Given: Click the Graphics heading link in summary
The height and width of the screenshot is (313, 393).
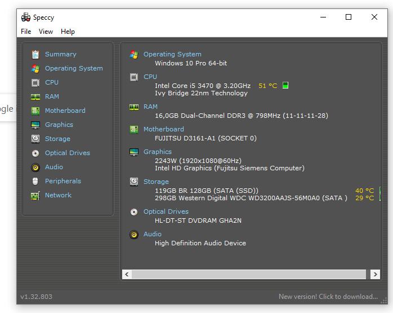Looking at the screenshot, I should pos(158,152).
